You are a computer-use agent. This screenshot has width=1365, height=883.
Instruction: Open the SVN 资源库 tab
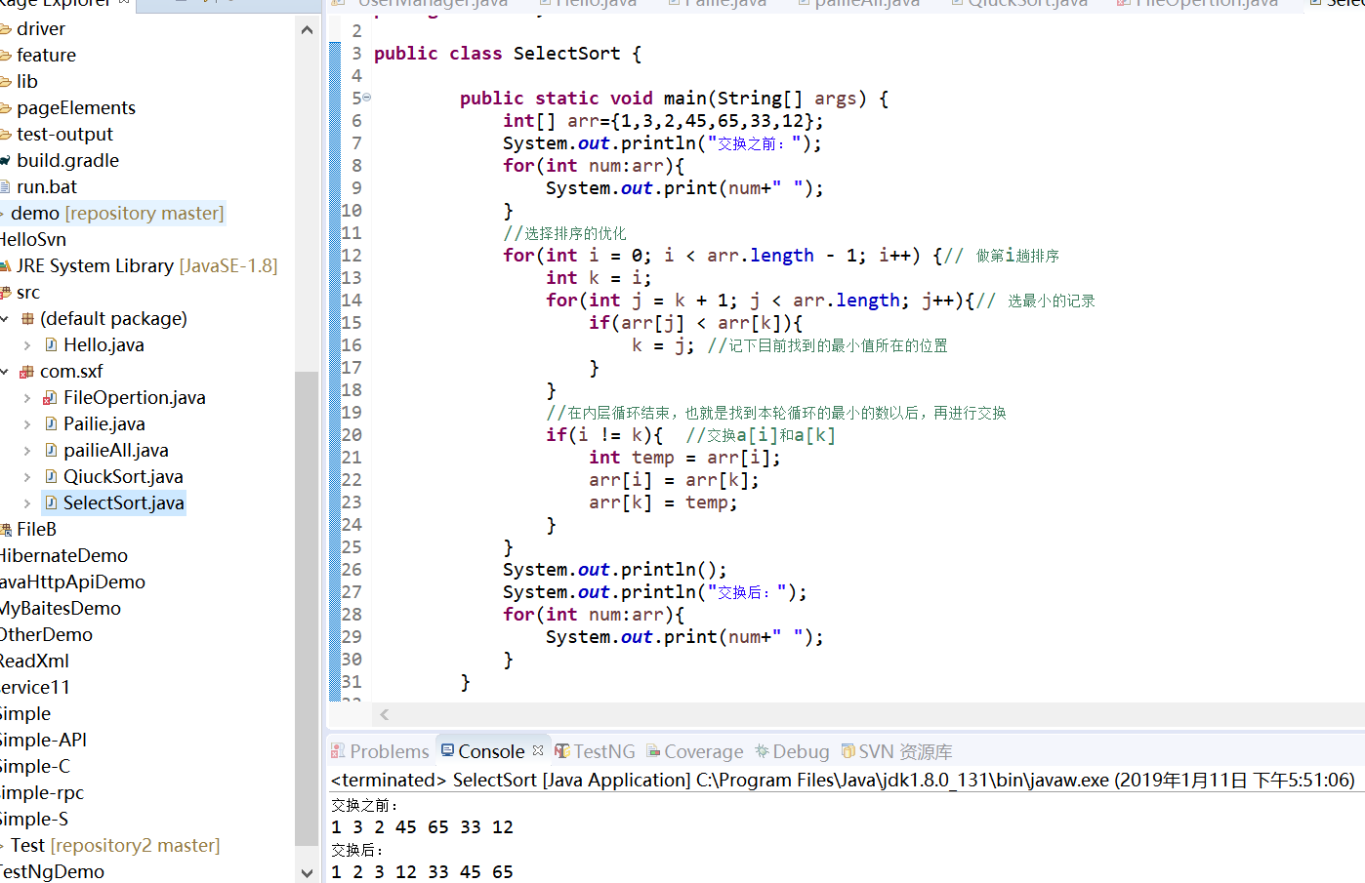[896, 751]
